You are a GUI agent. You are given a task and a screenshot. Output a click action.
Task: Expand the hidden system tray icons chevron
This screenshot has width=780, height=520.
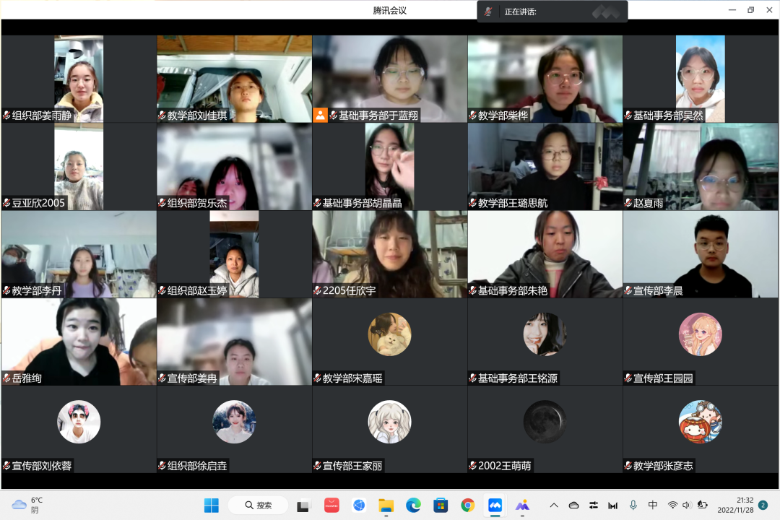pyautogui.click(x=554, y=506)
